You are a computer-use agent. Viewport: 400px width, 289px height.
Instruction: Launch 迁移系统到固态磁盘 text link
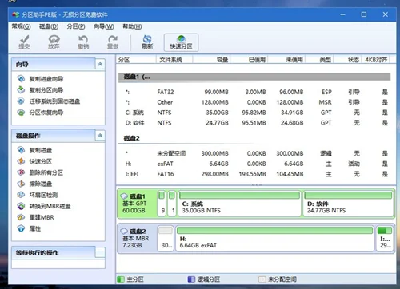(54, 101)
